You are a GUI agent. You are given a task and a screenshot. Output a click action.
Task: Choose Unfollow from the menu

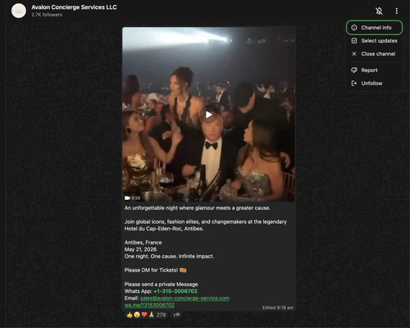click(x=374, y=84)
